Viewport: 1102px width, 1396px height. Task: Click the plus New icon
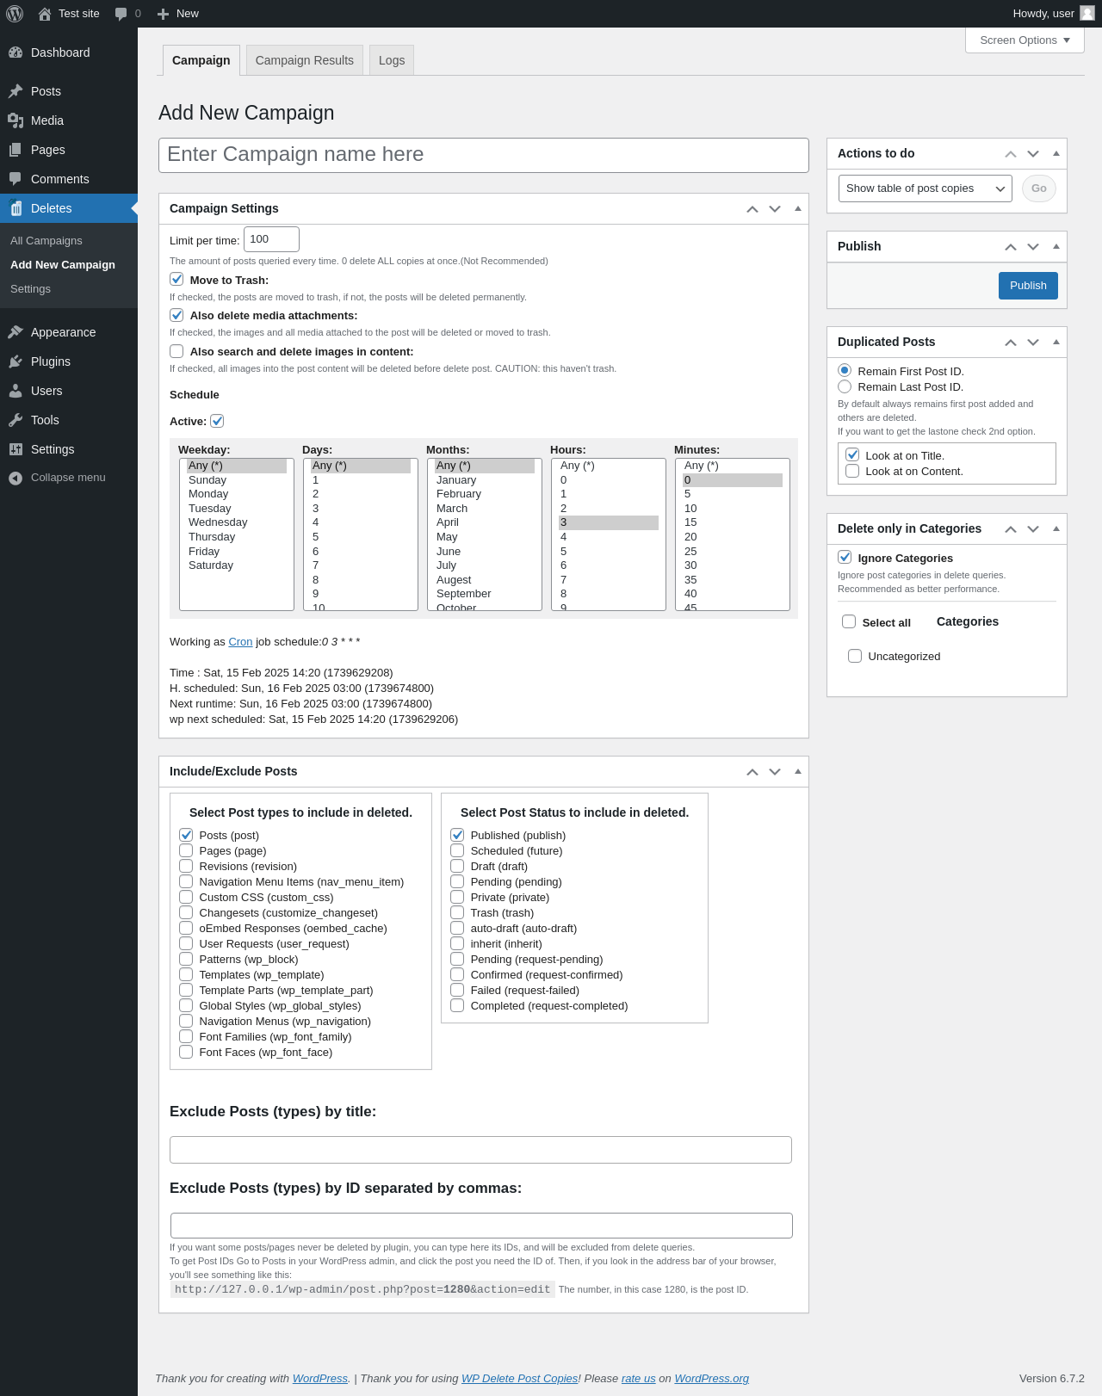163,14
